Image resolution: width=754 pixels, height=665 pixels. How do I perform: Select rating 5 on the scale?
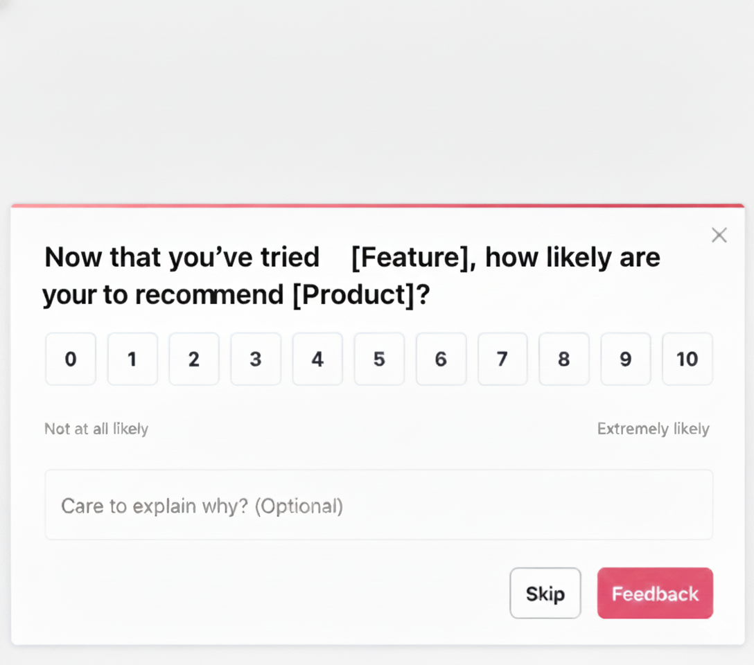[x=378, y=359]
